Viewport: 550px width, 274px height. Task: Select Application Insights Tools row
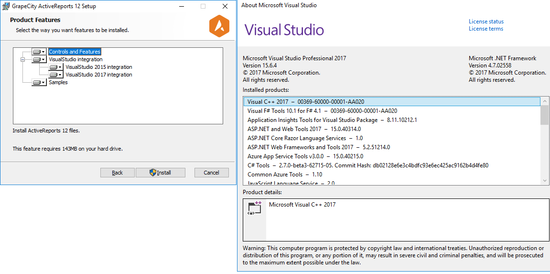click(391, 120)
